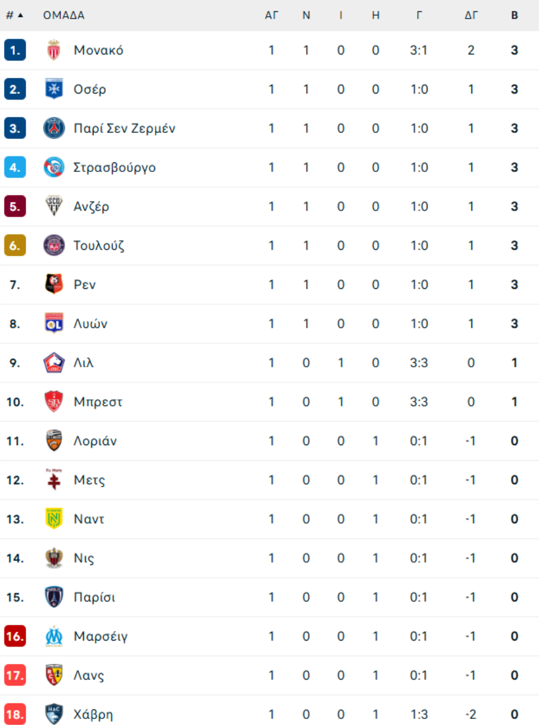The height and width of the screenshot is (725, 539).
Task: Click the Rennes team crest
Action: (54, 285)
